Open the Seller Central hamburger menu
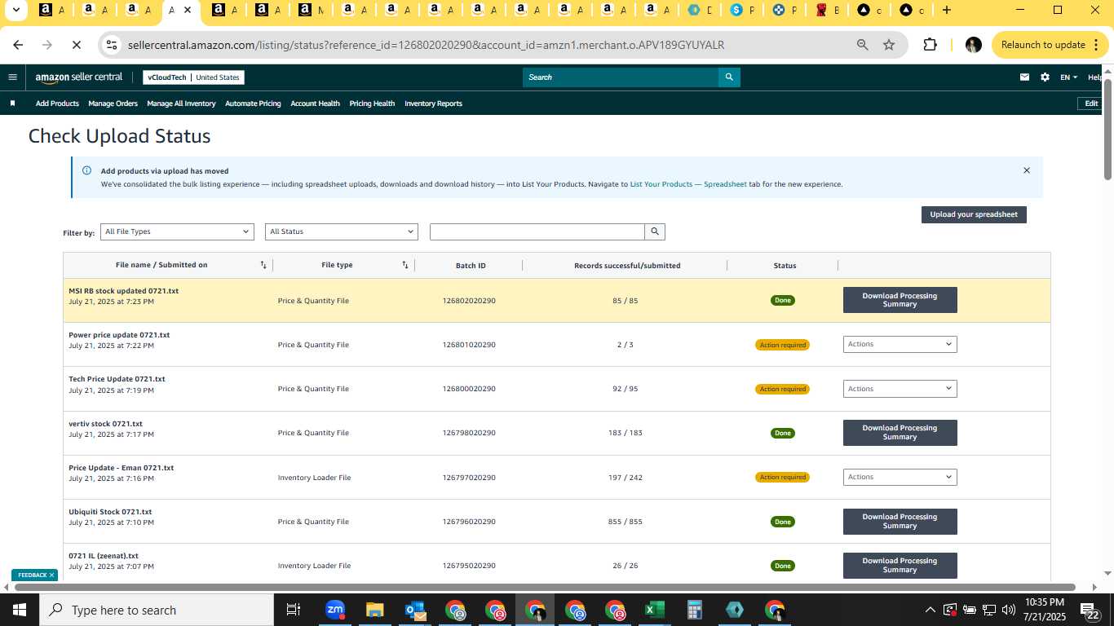The image size is (1114, 626). pos(12,77)
